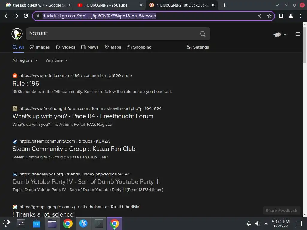Image resolution: width=307 pixels, height=230 pixels.
Task: Click the reddit.com result URL
Action: (x=75, y=76)
